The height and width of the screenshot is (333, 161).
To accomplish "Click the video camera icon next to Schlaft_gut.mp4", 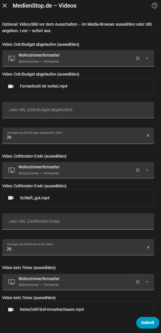I will [11, 198].
